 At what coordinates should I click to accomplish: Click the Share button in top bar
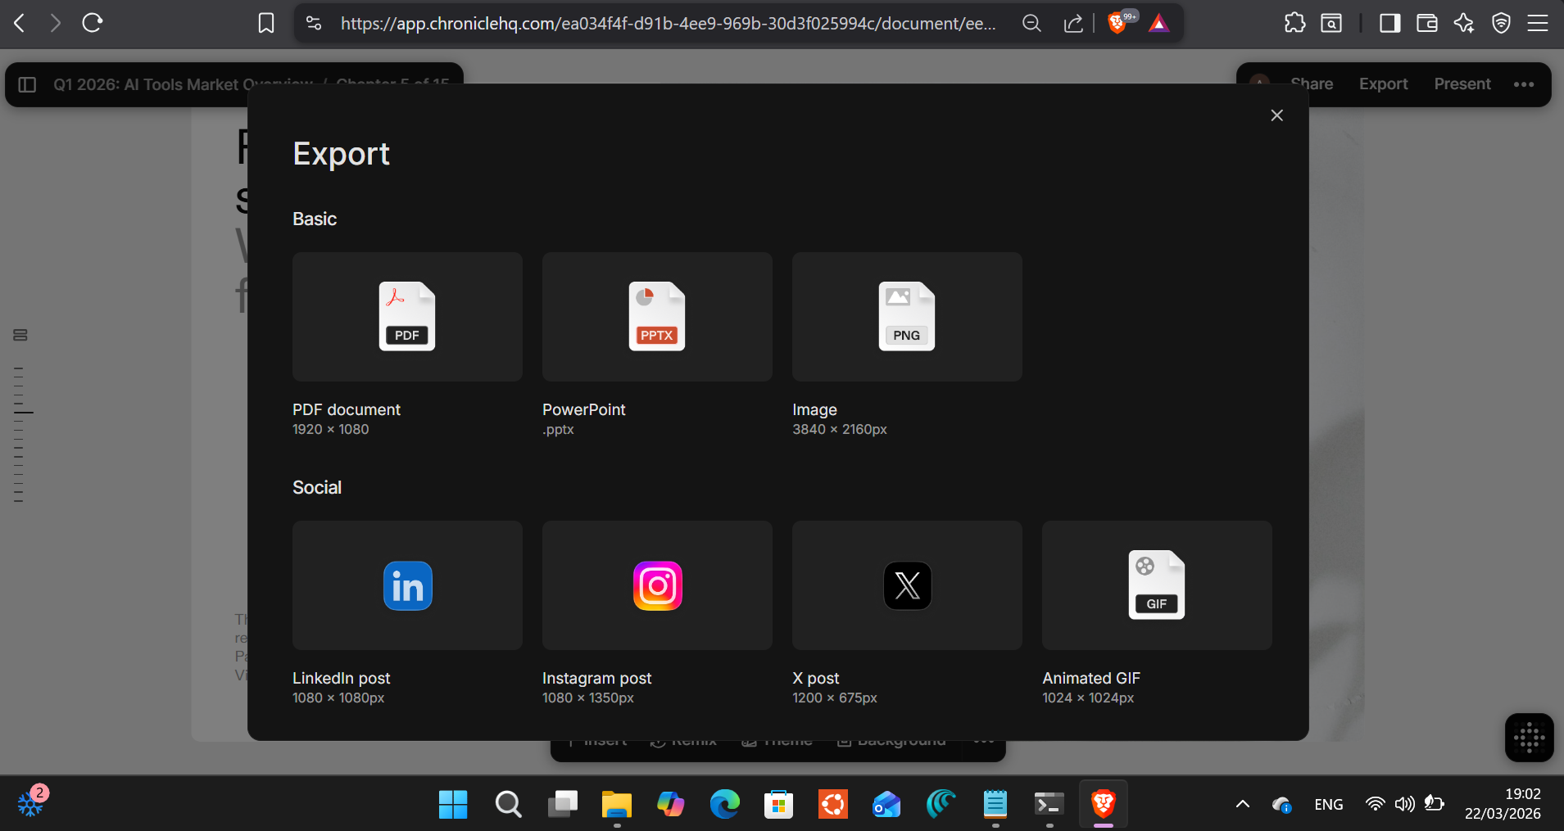coord(1311,84)
